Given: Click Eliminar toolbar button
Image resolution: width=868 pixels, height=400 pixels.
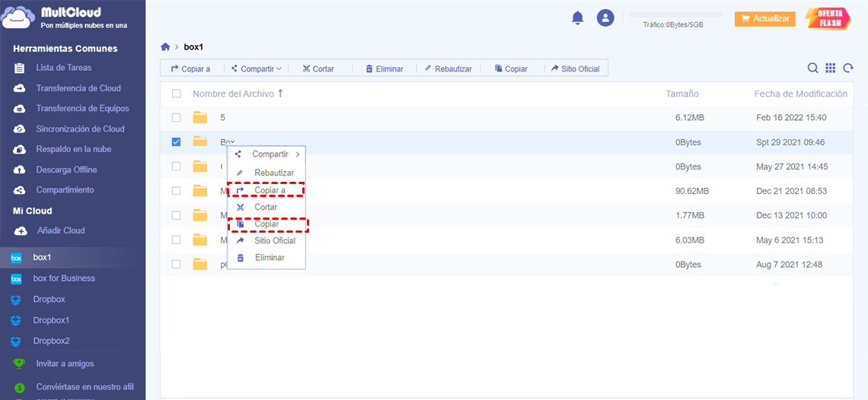Looking at the screenshot, I should (385, 68).
